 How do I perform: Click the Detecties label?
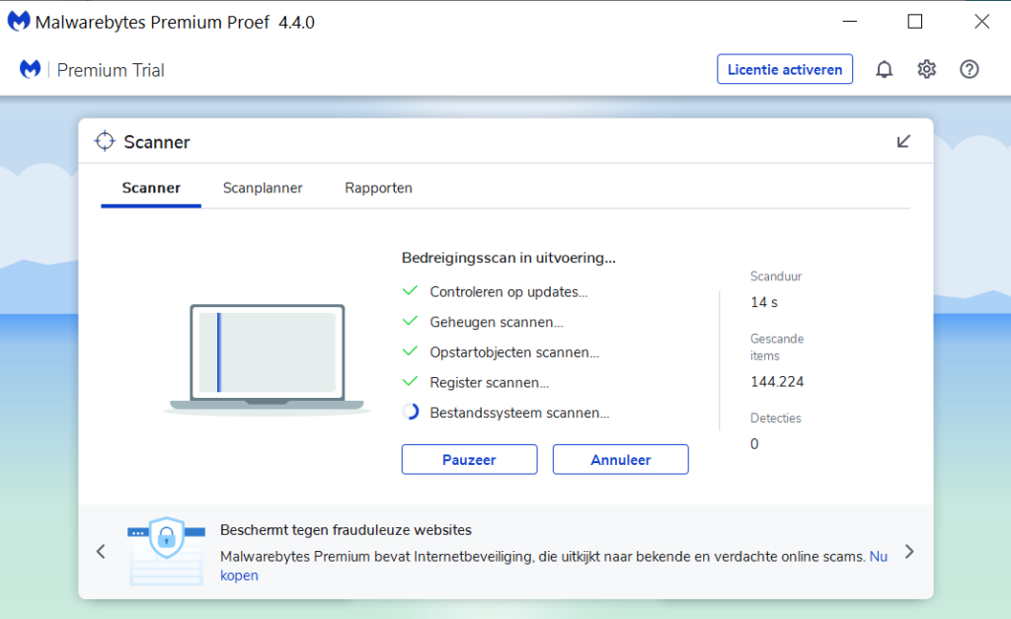776,418
